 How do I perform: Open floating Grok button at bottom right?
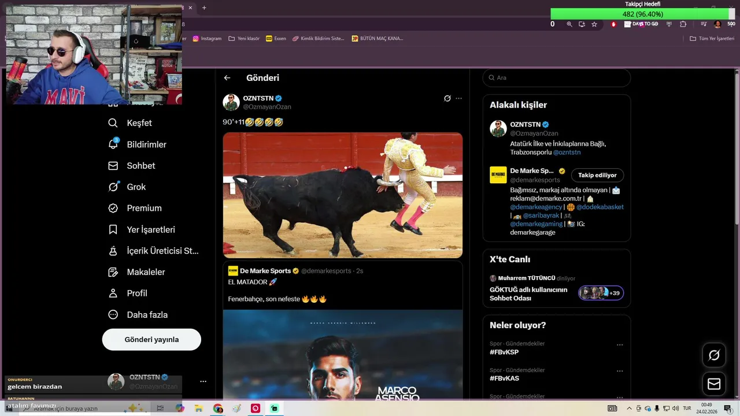tap(714, 355)
